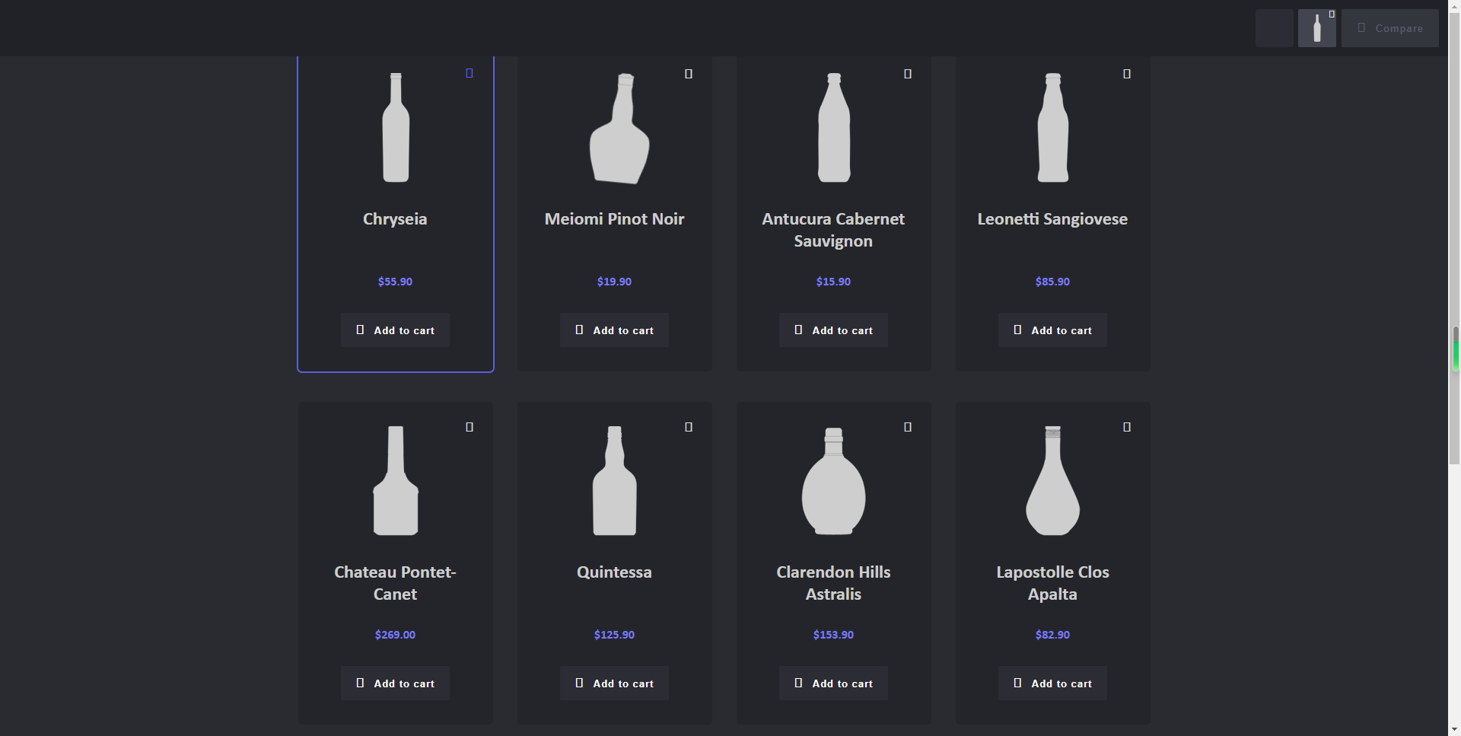The width and height of the screenshot is (1461, 736).
Task: Click the small corner icon on the compare-bar bottle thumbnail
Action: pos(1332,14)
